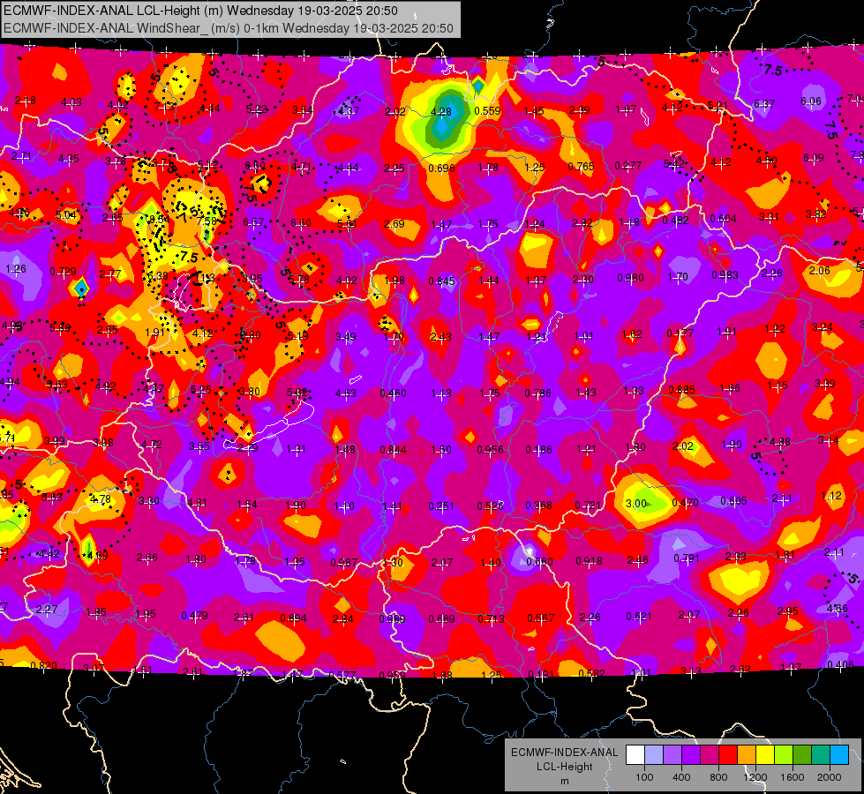Click the wind shear value 0.980
The image size is (864, 794).
pyautogui.click(x=630, y=277)
